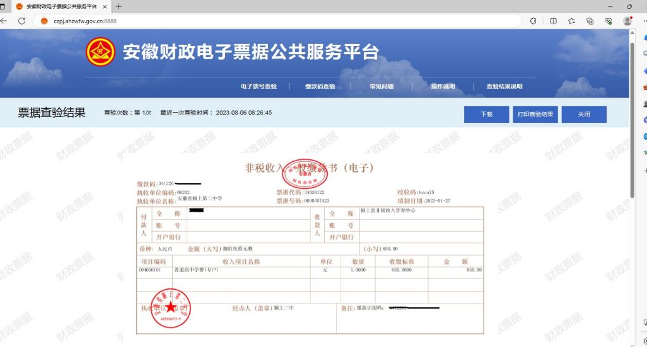Open the Collections icon
Viewport: 647px width, 347px height.
pos(590,21)
